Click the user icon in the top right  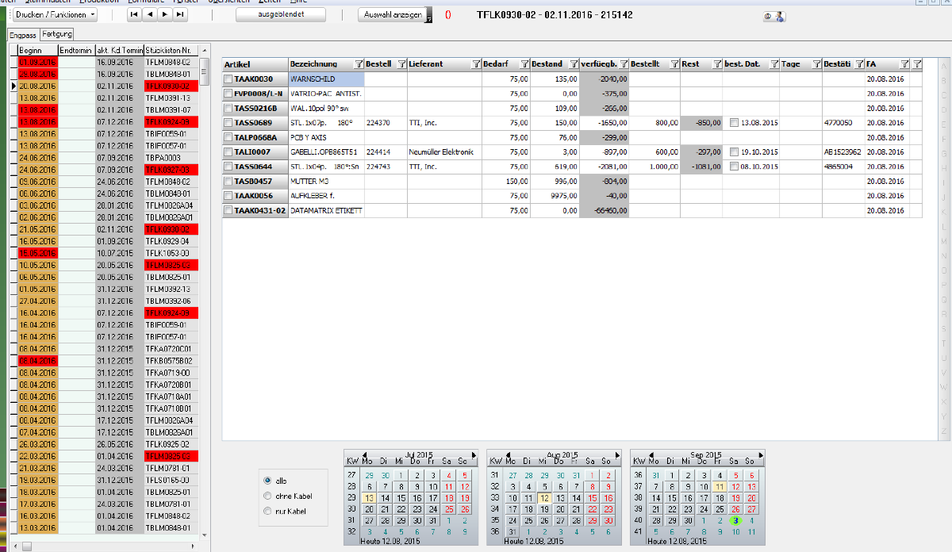(773, 16)
